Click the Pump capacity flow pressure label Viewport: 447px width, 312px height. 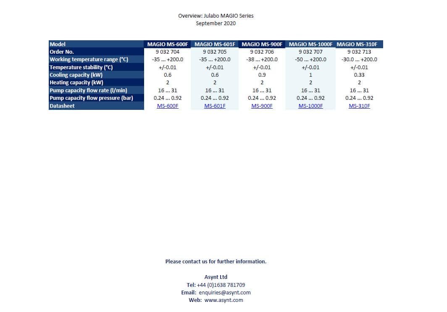pyautogui.click(x=96, y=98)
